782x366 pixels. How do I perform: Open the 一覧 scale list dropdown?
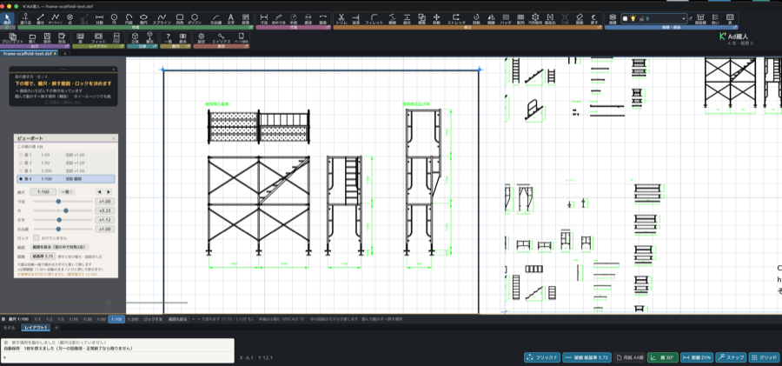66,192
